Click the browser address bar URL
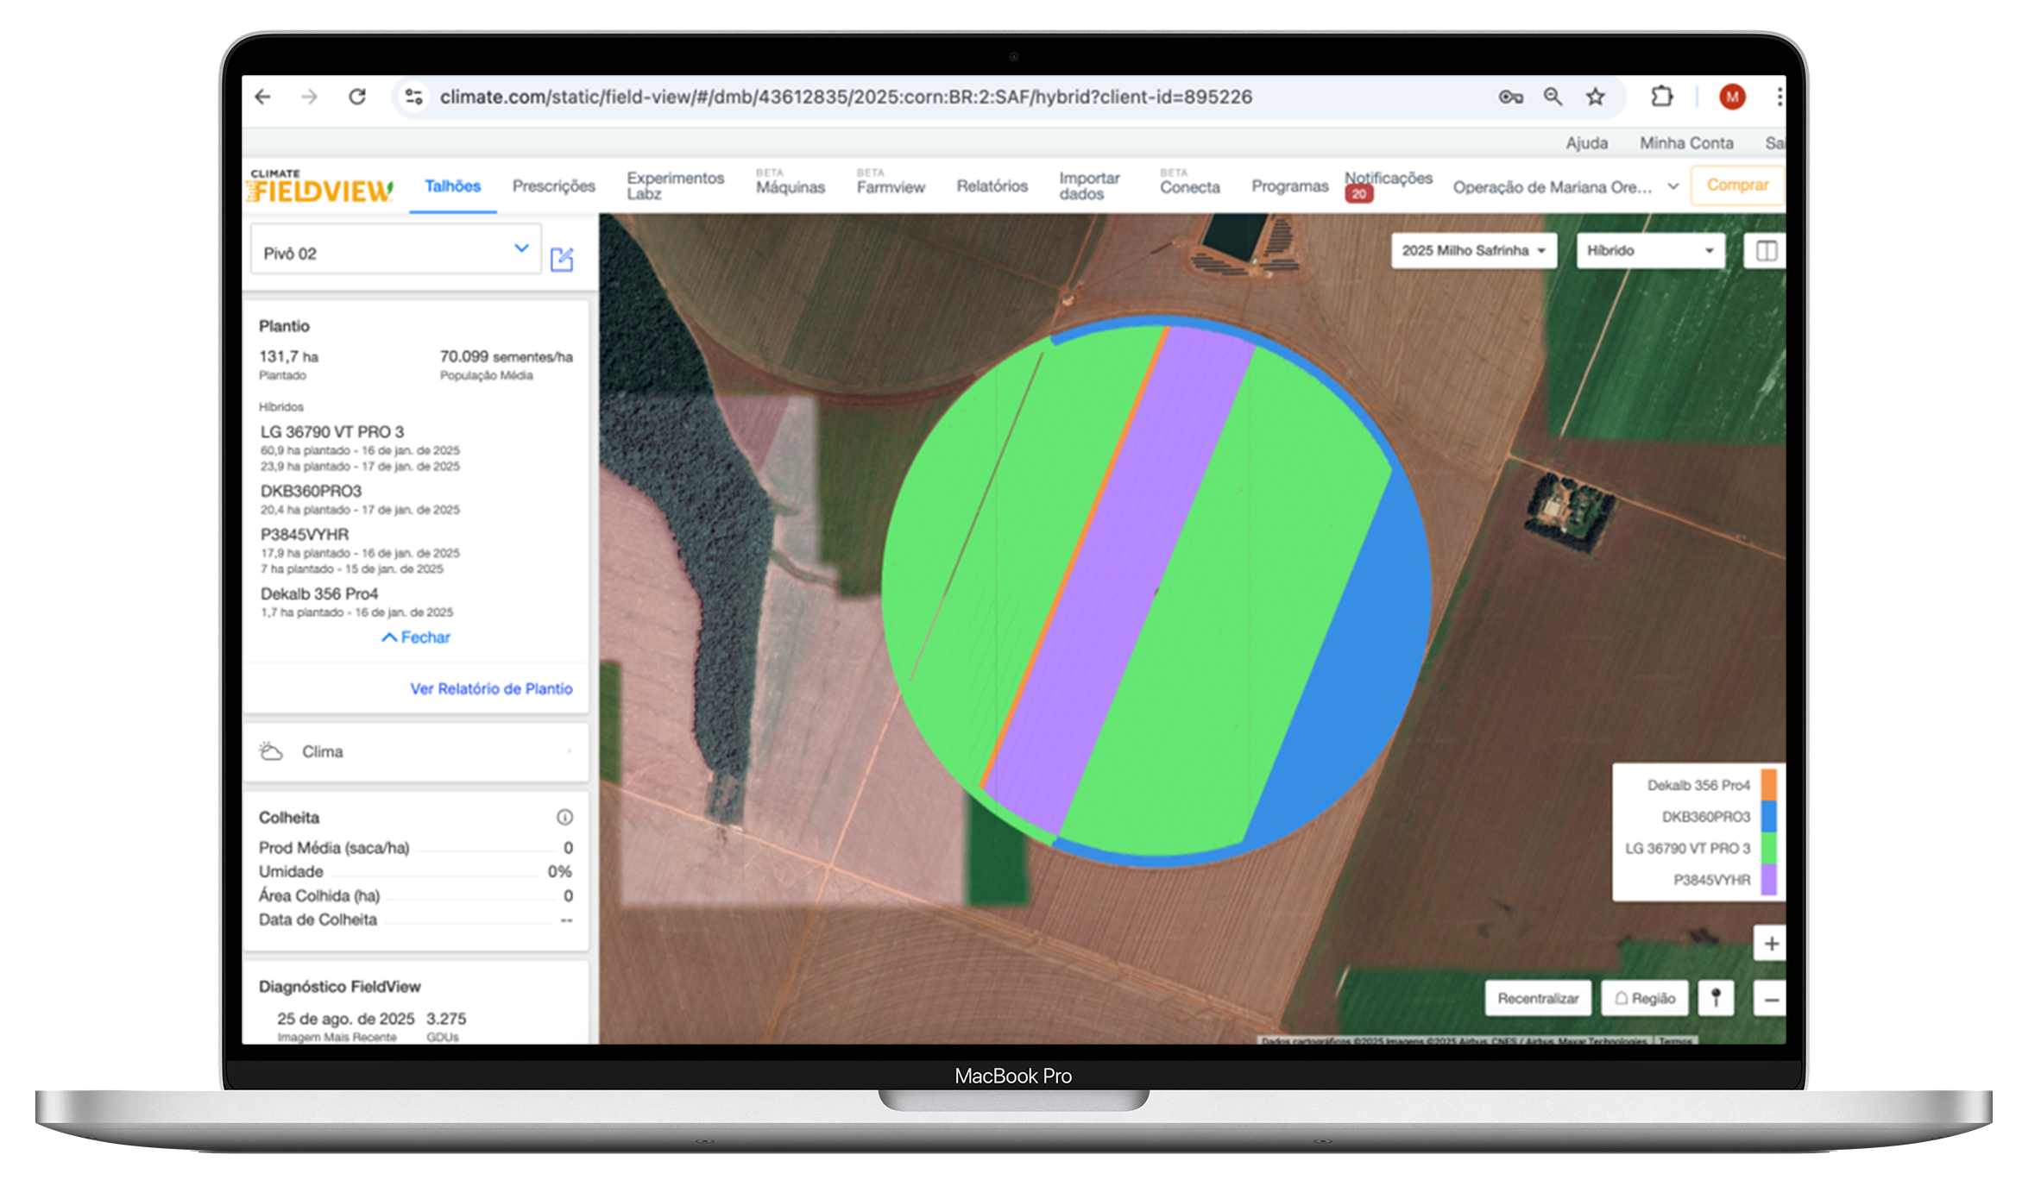This screenshot has width=2041, height=1199. point(846,97)
